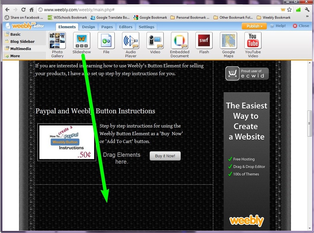Pick the Audio Player element
314x233 pixels.
[131, 45]
